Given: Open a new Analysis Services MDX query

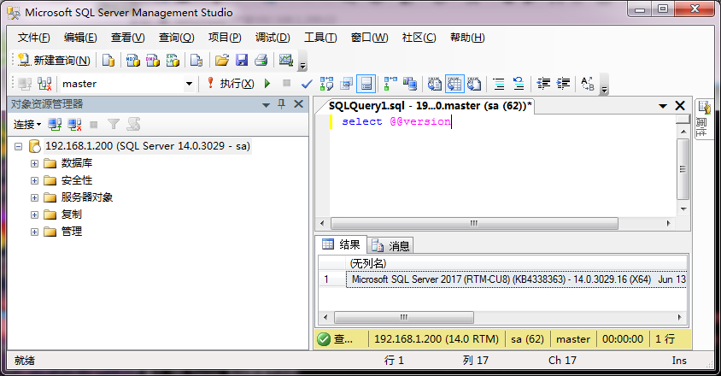Looking at the screenshot, I should click(133, 60).
